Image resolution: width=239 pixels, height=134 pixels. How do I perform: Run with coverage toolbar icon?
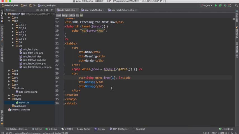[225, 6]
